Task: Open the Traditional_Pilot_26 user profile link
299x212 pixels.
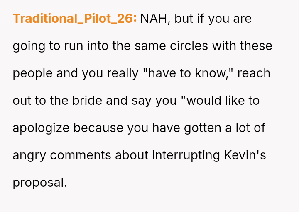Action: [x=75, y=19]
